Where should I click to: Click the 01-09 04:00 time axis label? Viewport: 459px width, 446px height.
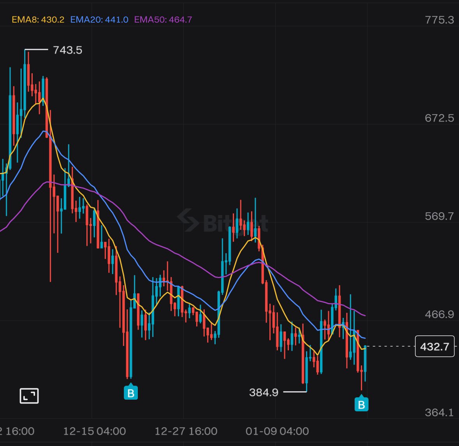(277, 431)
